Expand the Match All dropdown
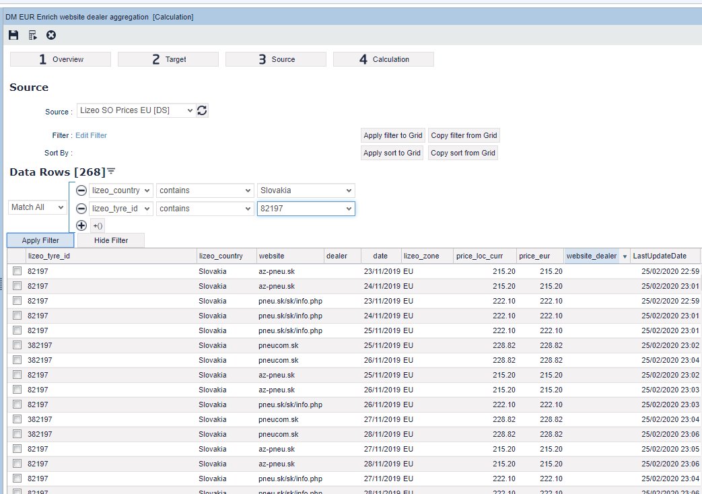 click(38, 207)
